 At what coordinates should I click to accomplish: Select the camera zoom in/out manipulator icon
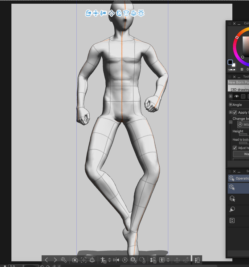[x=103, y=13]
